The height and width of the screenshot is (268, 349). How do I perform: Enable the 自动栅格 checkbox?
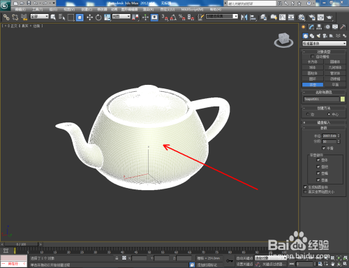(313, 56)
